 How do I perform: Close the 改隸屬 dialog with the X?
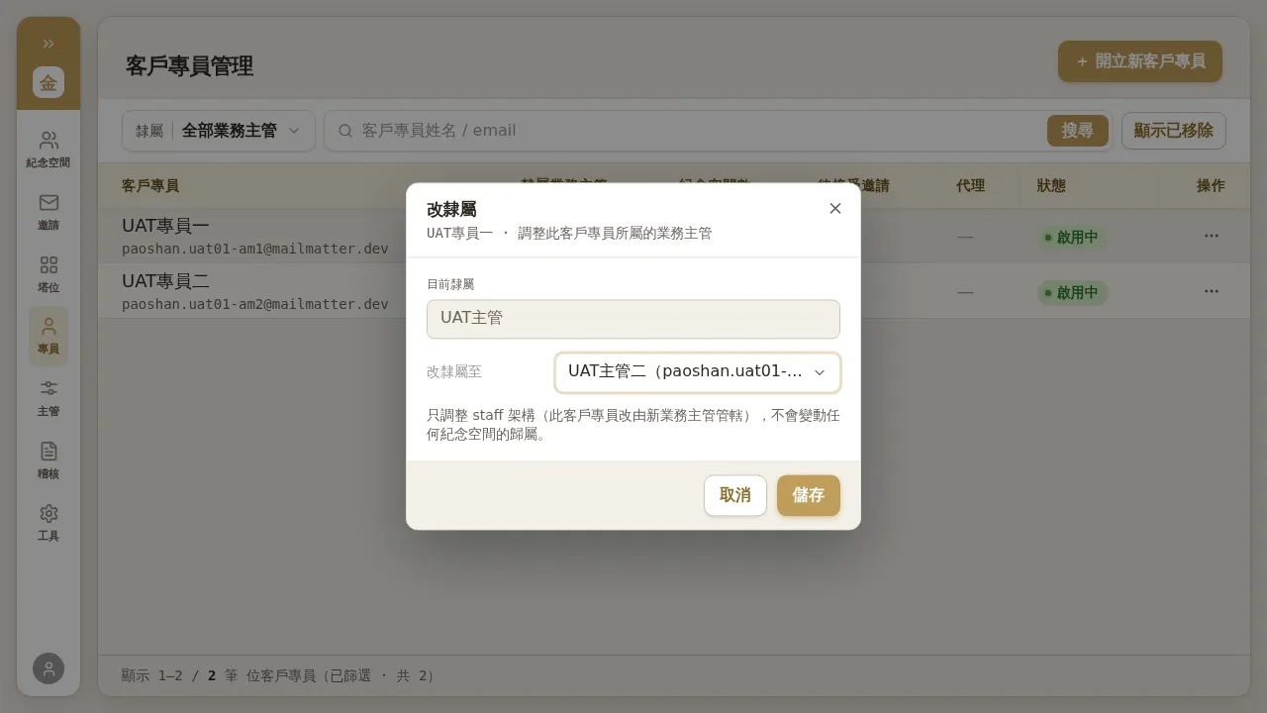click(x=835, y=208)
